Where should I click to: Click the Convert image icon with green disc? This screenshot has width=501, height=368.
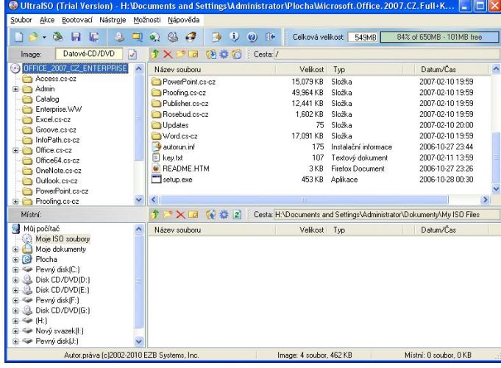point(155,37)
